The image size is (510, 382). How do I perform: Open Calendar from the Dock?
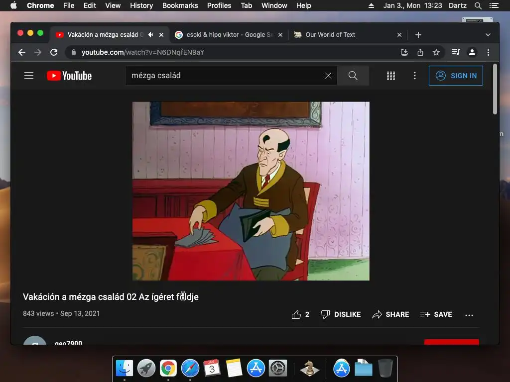point(212,368)
